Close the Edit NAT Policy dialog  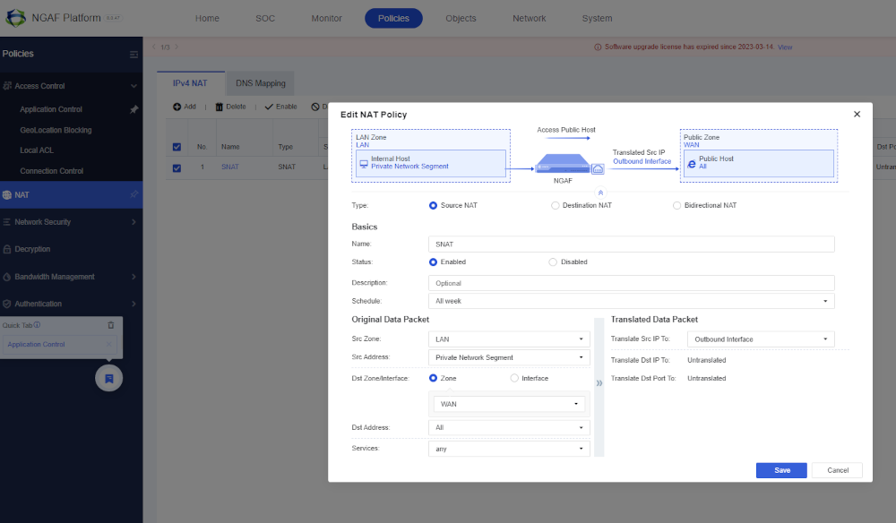pyautogui.click(x=857, y=115)
